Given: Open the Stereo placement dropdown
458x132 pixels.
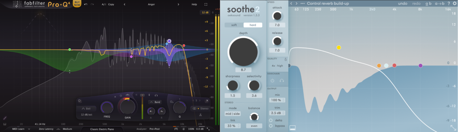Looking at the screenshot, I should [x=200, y=109].
